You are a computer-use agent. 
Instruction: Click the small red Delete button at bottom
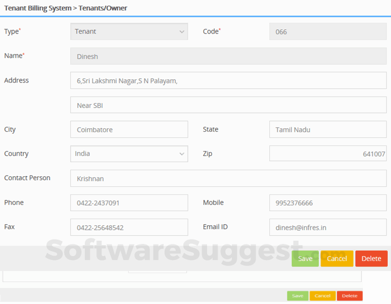tap(350, 296)
